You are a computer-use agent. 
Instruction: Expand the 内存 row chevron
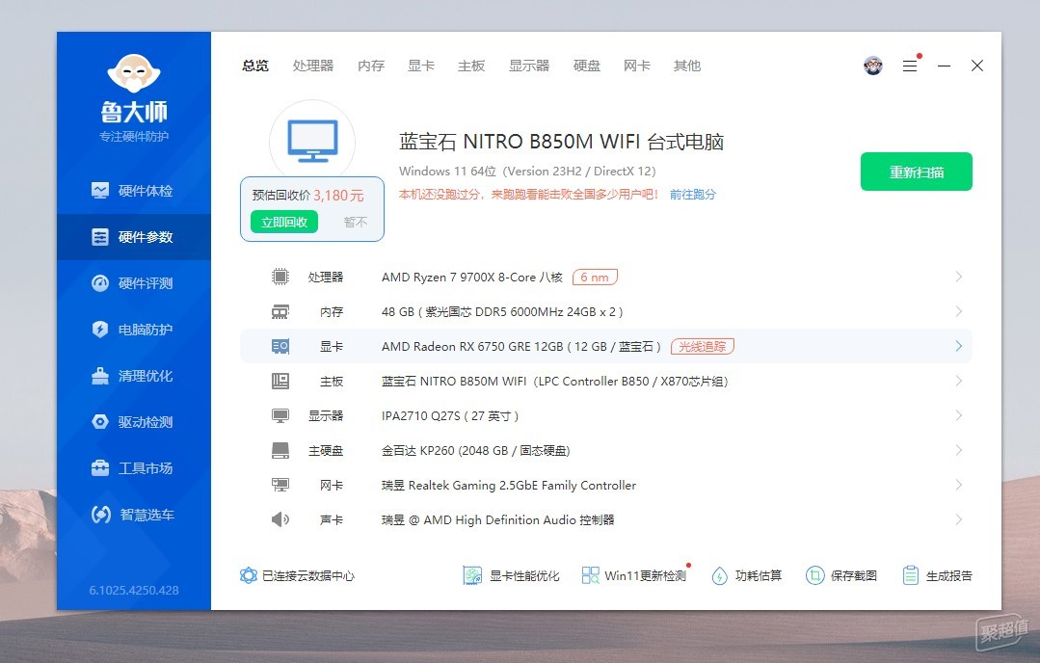958,311
